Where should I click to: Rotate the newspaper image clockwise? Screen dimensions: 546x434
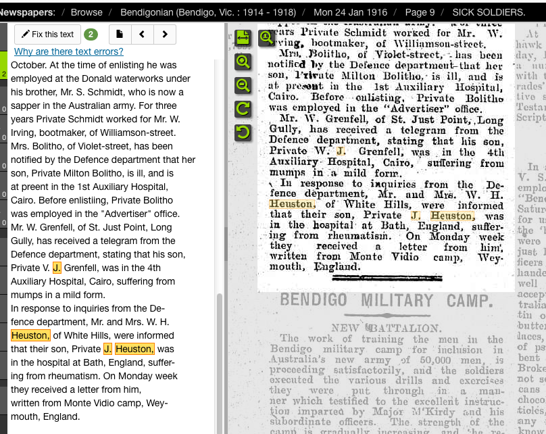point(243,109)
